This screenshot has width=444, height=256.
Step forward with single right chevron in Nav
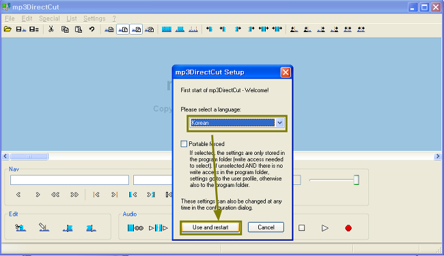38,195
